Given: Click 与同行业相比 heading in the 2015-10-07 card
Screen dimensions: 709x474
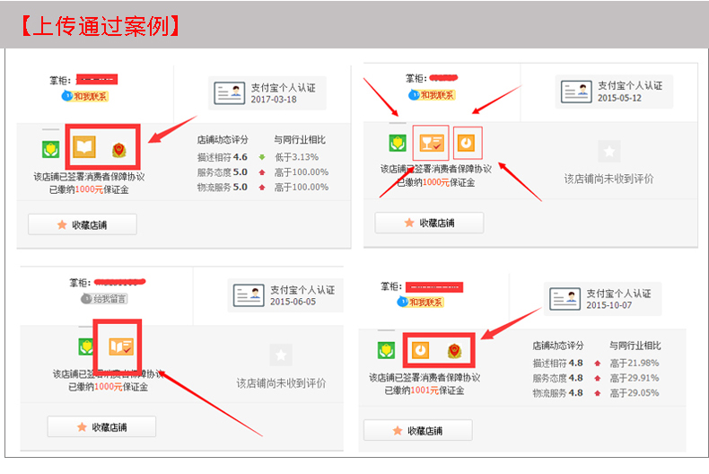Looking at the screenshot, I should (x=635, y=346).
